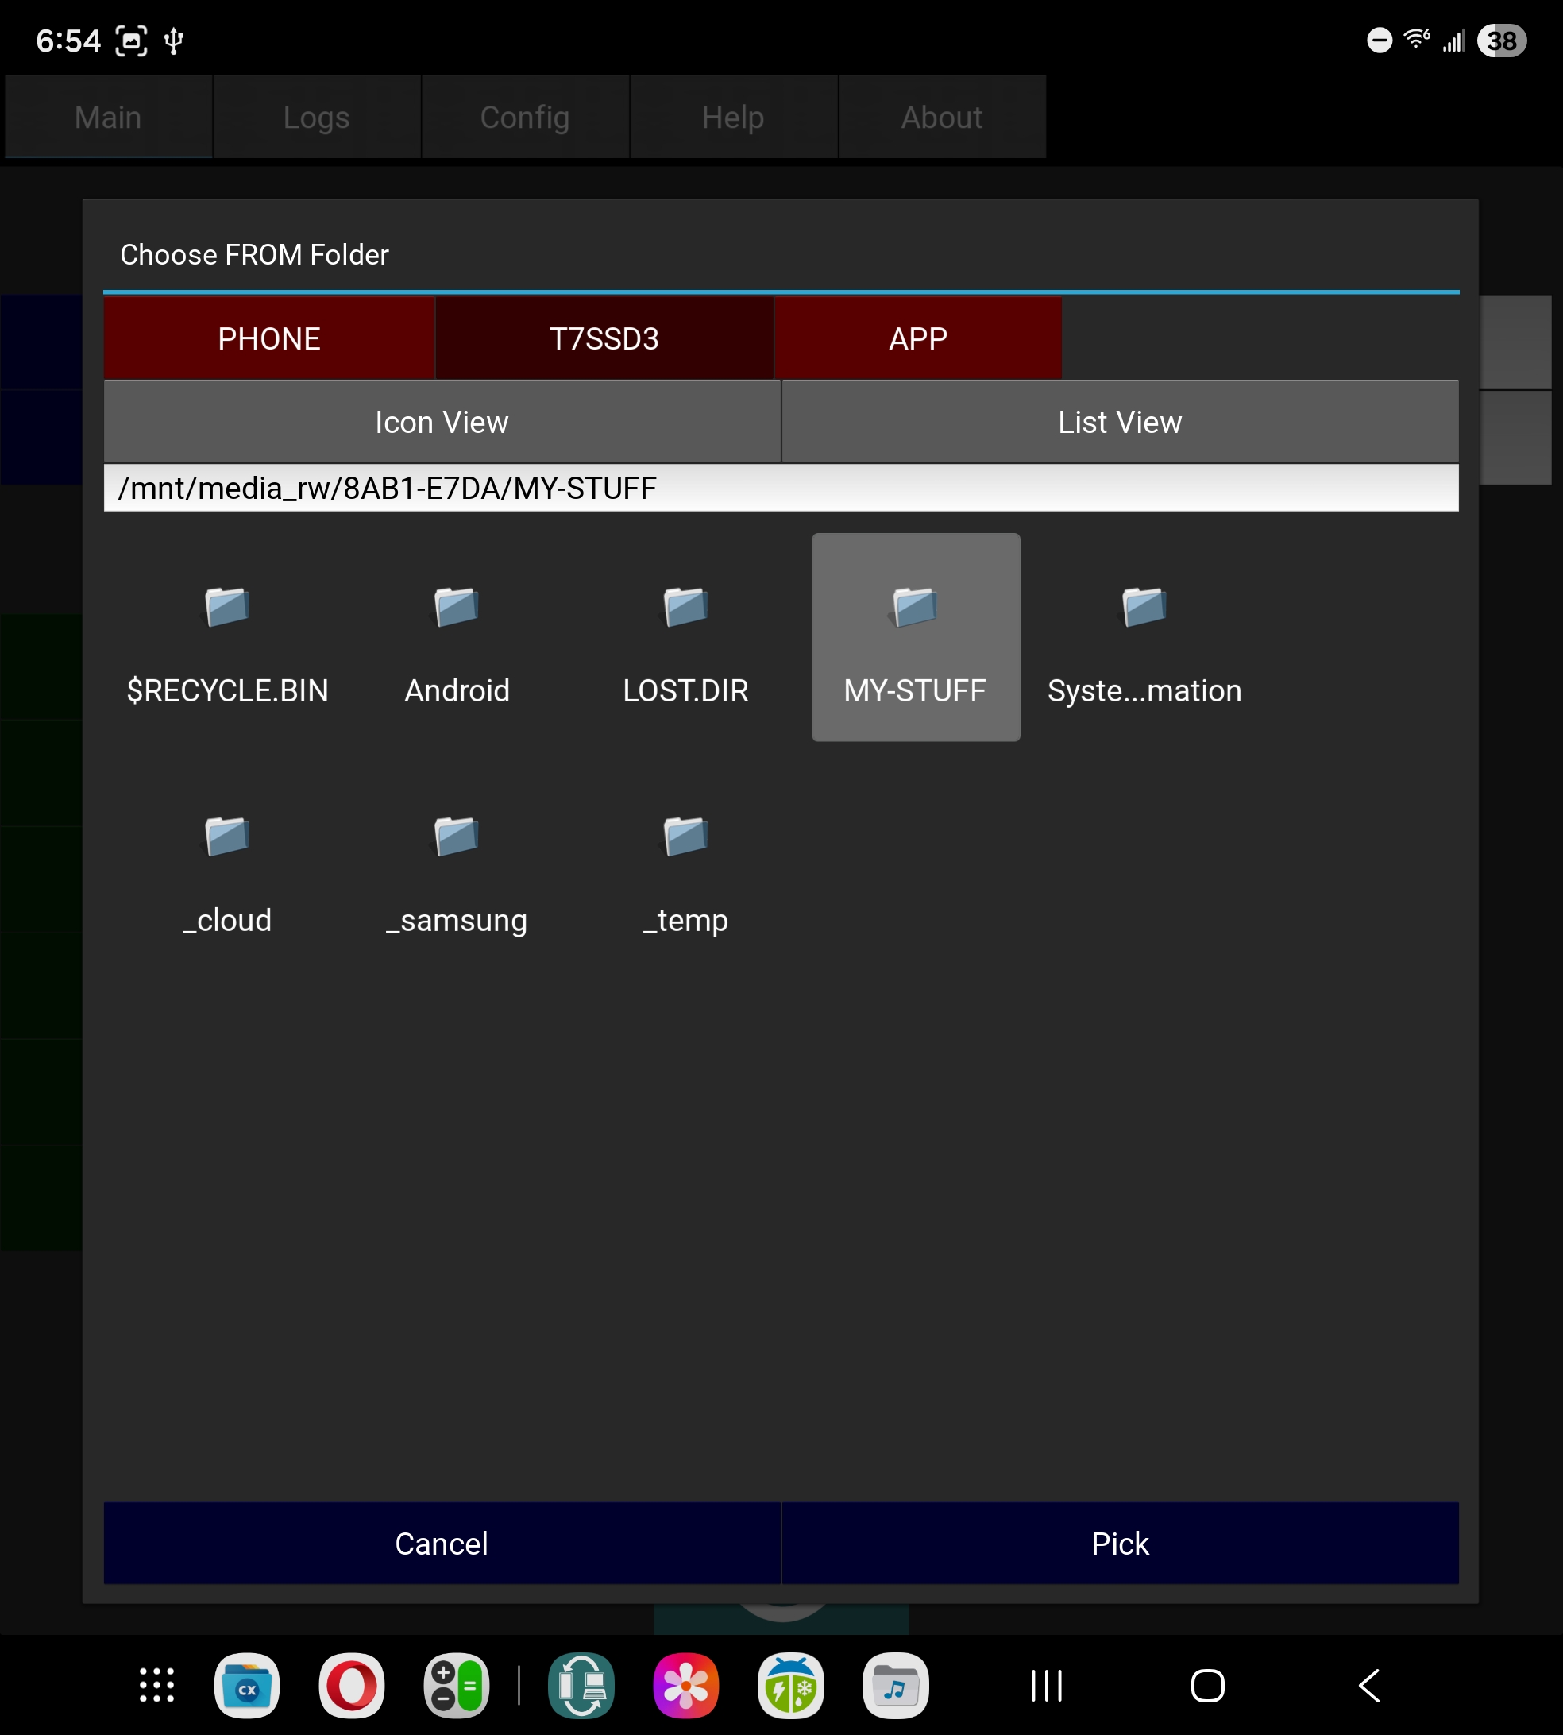Launch Opera browser from taskbar
The image size is (1563, 1735).
tap(351, 1685)
